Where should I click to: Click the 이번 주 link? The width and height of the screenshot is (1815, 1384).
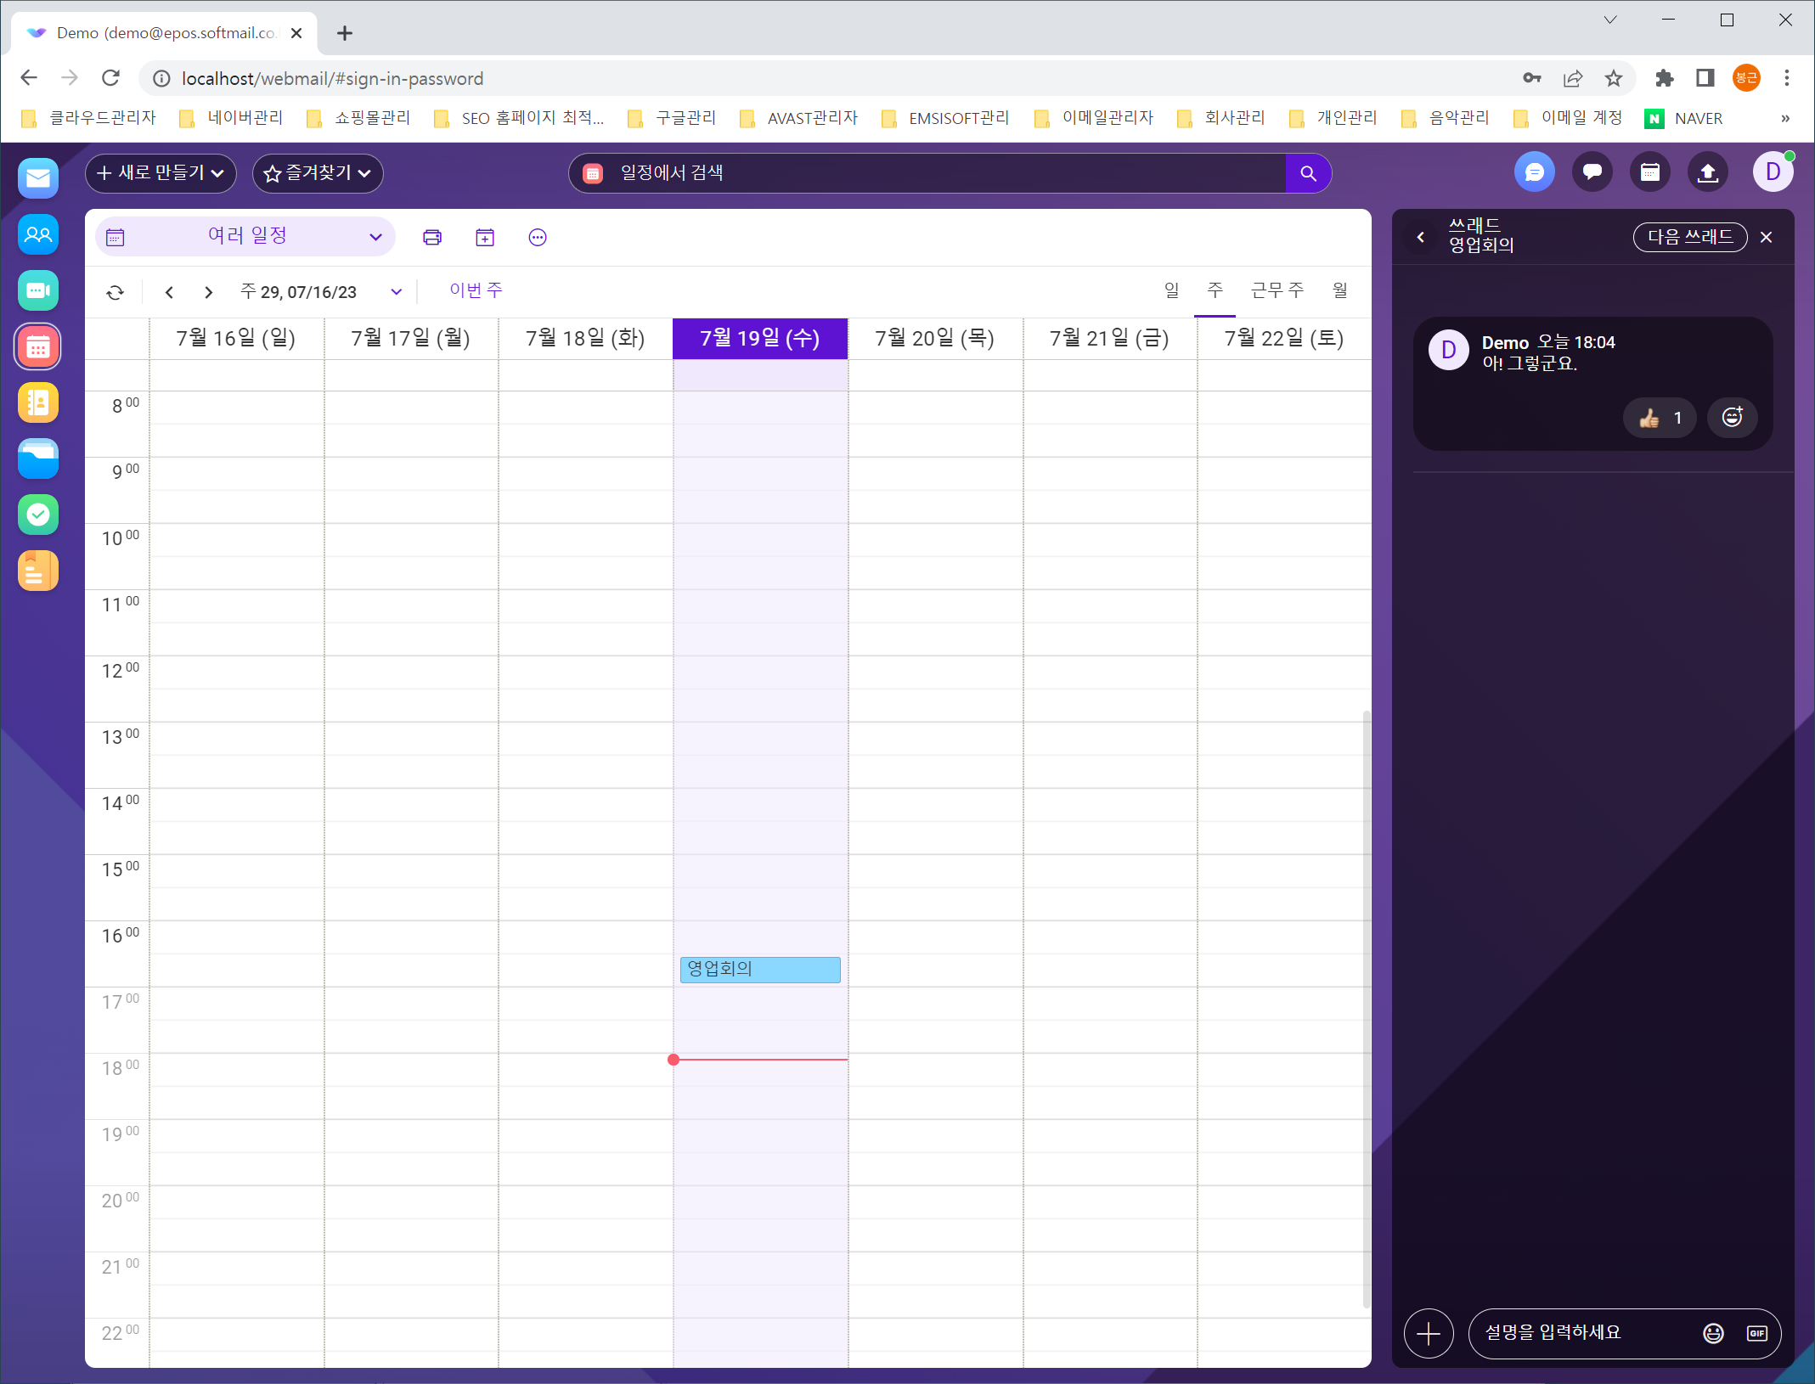tap(476, 290)
